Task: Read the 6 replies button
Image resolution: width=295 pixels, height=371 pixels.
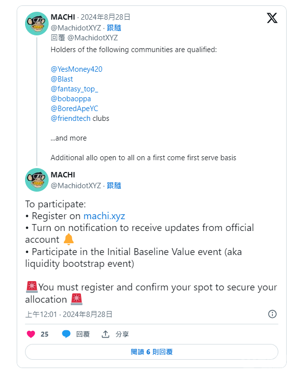Action: click(151, 352)
